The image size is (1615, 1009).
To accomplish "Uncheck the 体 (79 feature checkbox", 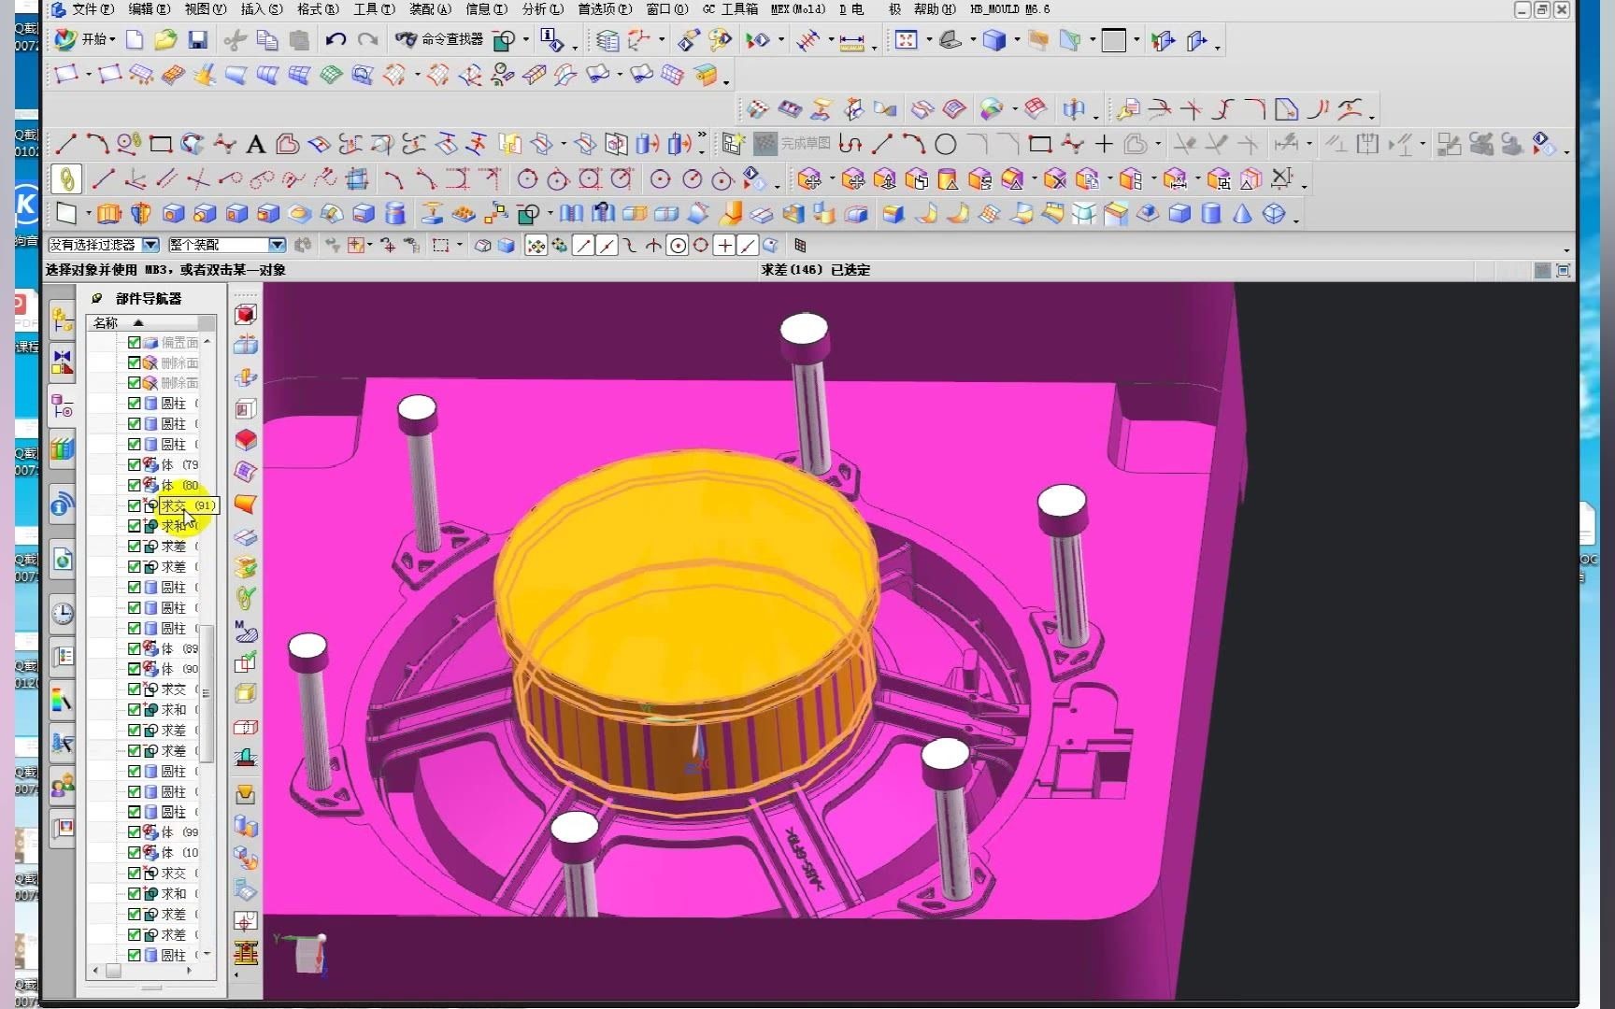I will coord(134,464).
